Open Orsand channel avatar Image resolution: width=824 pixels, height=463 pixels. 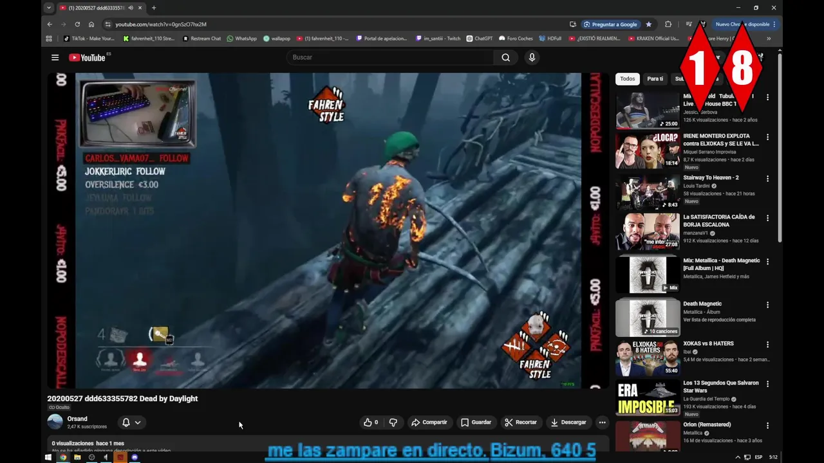click(x=55, y=422)
